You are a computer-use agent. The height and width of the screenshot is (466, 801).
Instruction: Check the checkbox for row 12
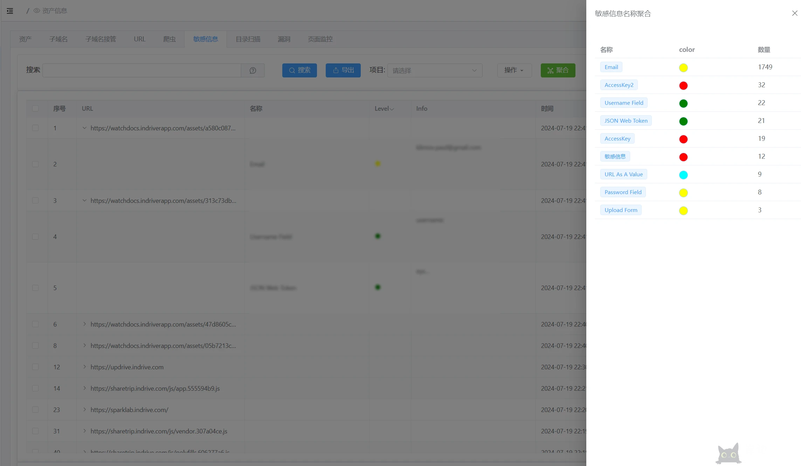coord(35,367)
